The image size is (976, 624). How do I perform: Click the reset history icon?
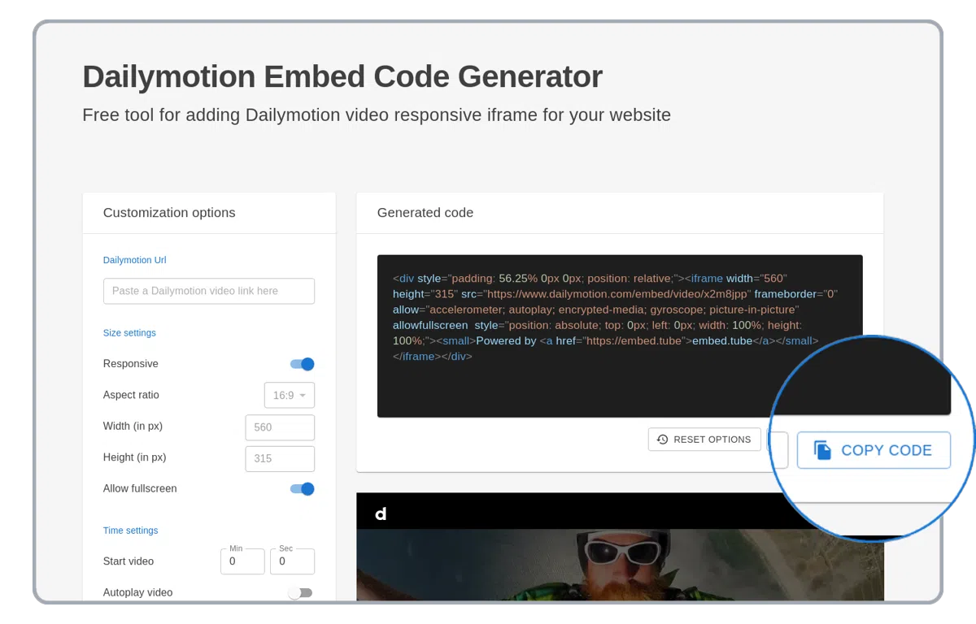click(x=662, y=440)
